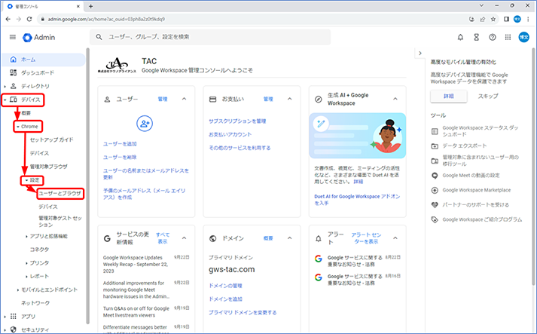This screenshot has height=334, width=537.
Task: Click the add user circle icon
Action: pos(145,124)
